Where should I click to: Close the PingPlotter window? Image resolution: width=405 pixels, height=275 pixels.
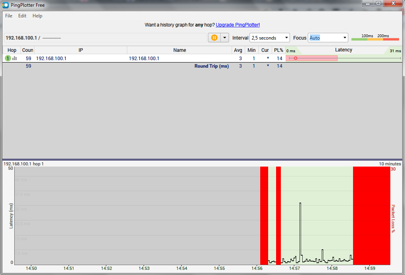393,3
